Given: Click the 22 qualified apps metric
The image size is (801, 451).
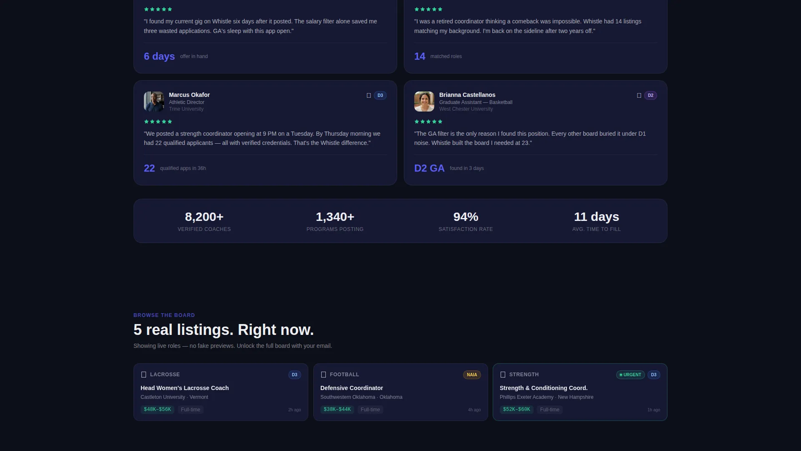Looking at the screenshot, I should pyautogui.click(x=175, y=168).
